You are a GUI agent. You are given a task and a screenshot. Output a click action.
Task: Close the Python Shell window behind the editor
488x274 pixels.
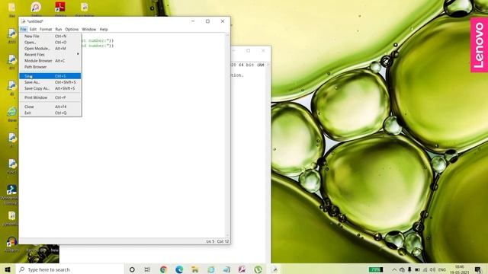pos(263,50)
